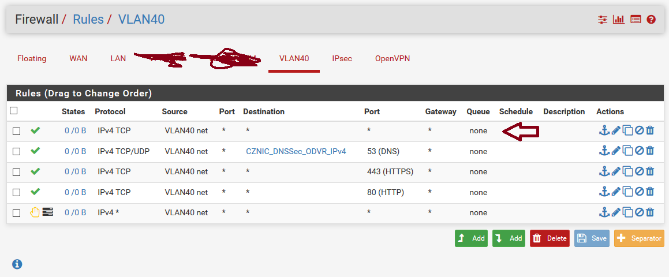Screen dimensions: 669x277
Task: Click the anchor icon on the block rule row
Action: (604, 212)
